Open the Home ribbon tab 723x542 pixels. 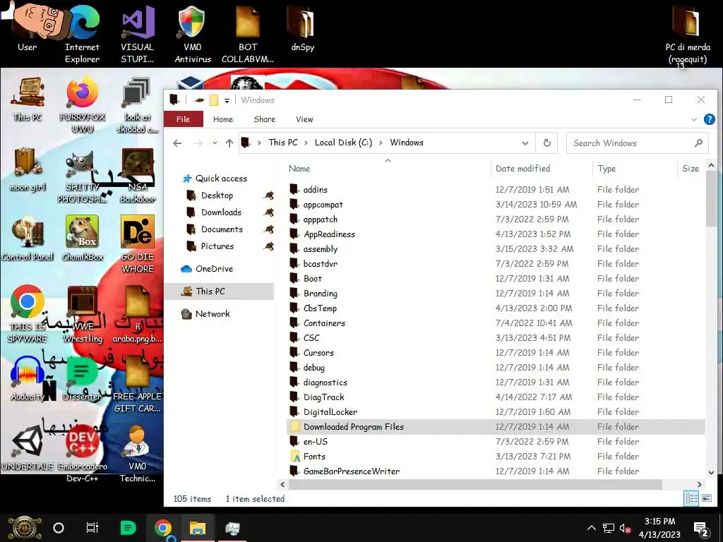click(x=222, y=119)
